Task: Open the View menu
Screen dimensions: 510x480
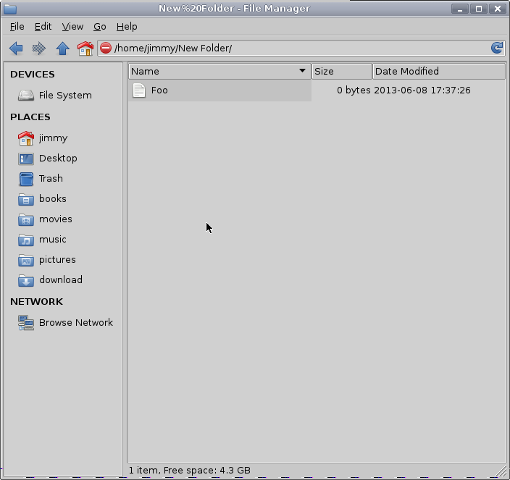Action: coord(72,26)
